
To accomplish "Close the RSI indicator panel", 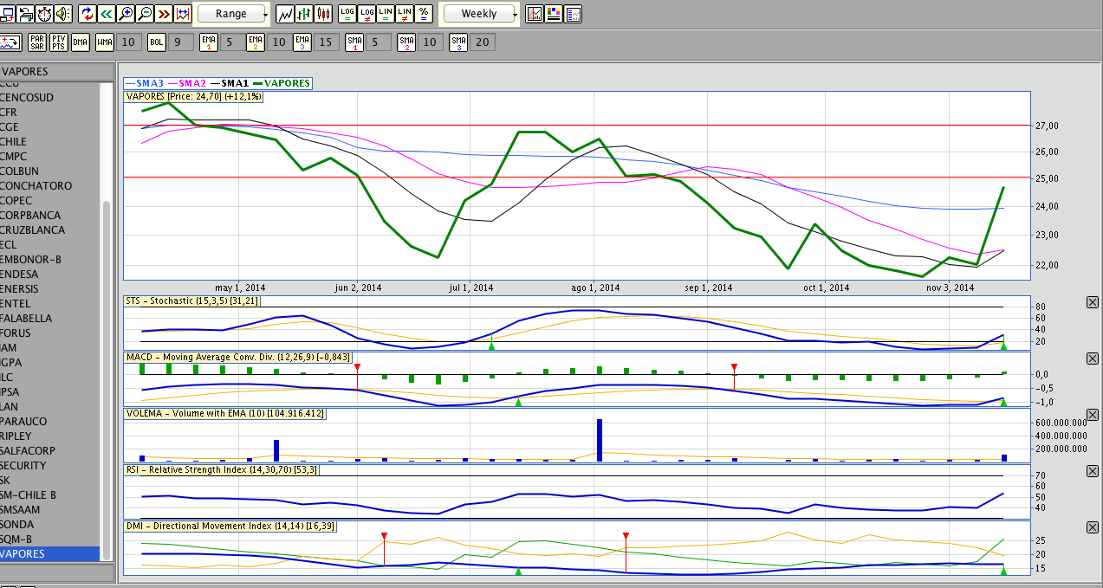I will [1092, 470].
